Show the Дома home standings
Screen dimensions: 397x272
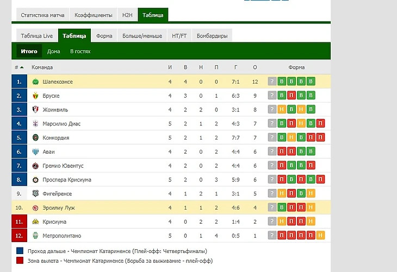tap(53, 52)
